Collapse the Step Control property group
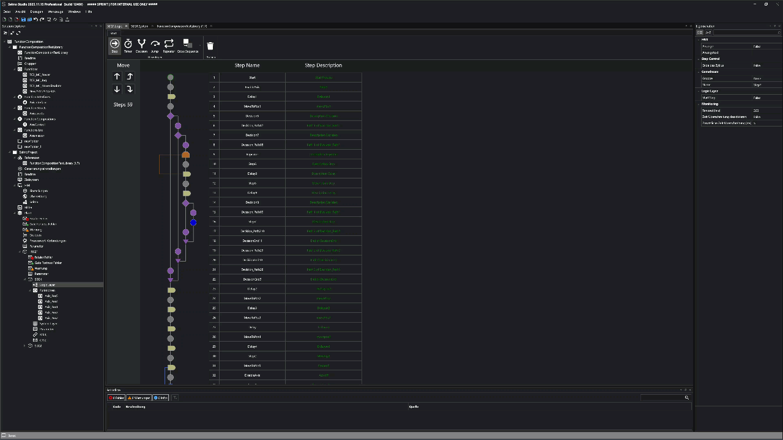Image resolution: width=783 pixels, height=440 pixels. click(x=699, y=59)
